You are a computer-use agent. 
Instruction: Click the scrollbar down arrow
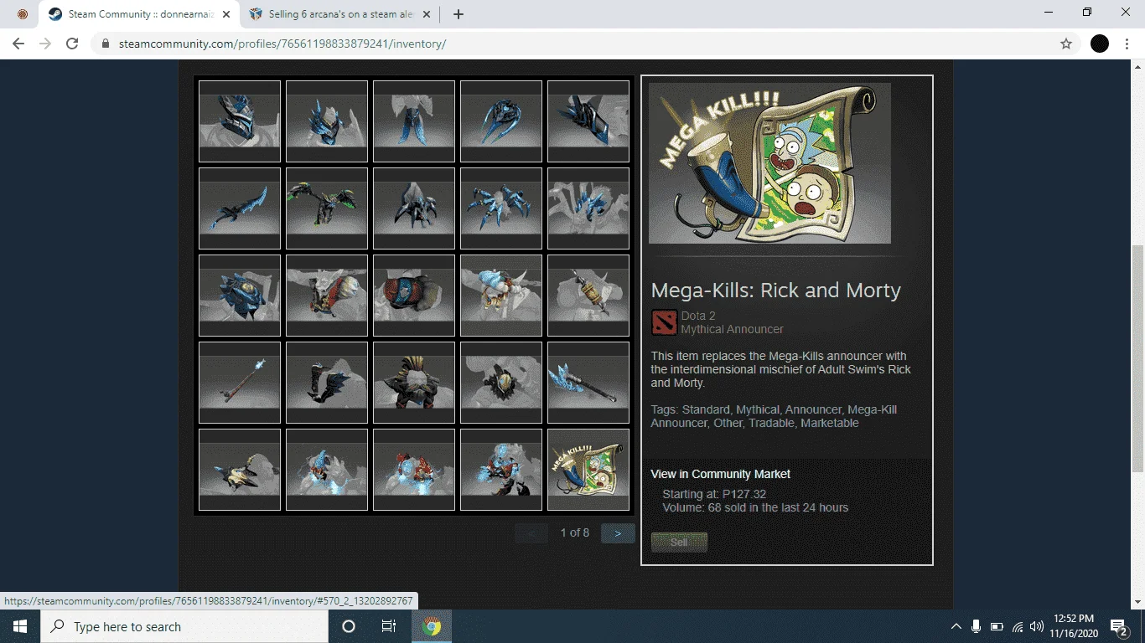coord(1137,601)
